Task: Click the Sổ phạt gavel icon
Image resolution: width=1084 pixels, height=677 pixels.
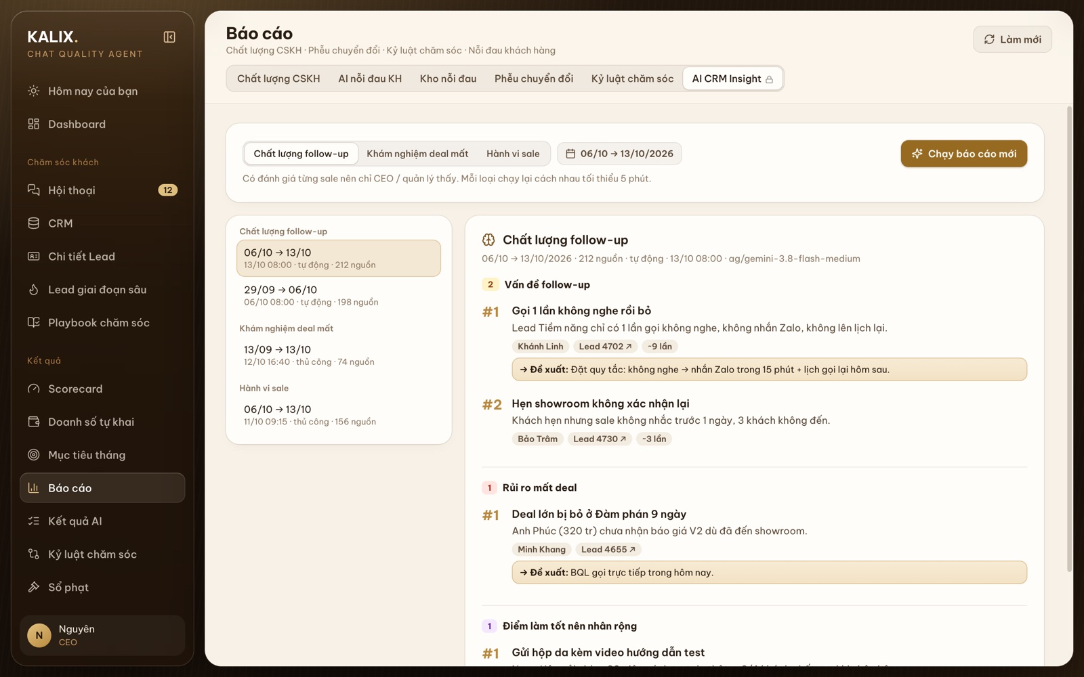Action: click(33, 588)
